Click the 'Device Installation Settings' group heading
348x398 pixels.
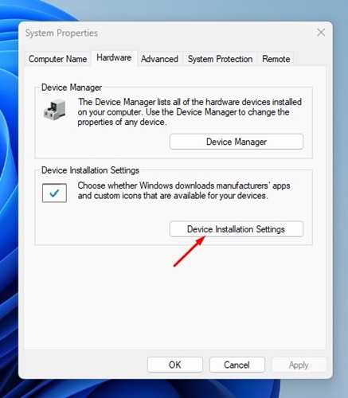tap(90, 170)
